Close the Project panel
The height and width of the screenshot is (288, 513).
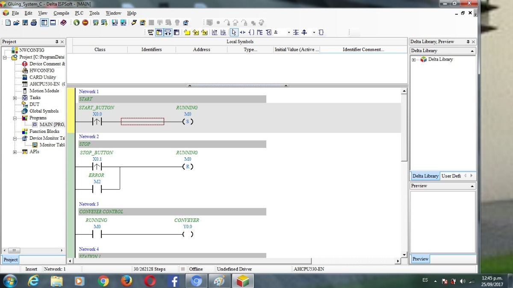coord(62,41)
